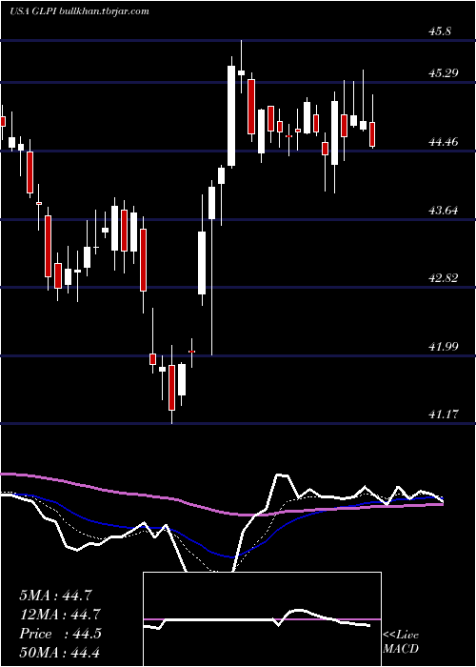476x667 pixels.
Task: Click the 43.64 price axis label
Action: tap(444, 211)
